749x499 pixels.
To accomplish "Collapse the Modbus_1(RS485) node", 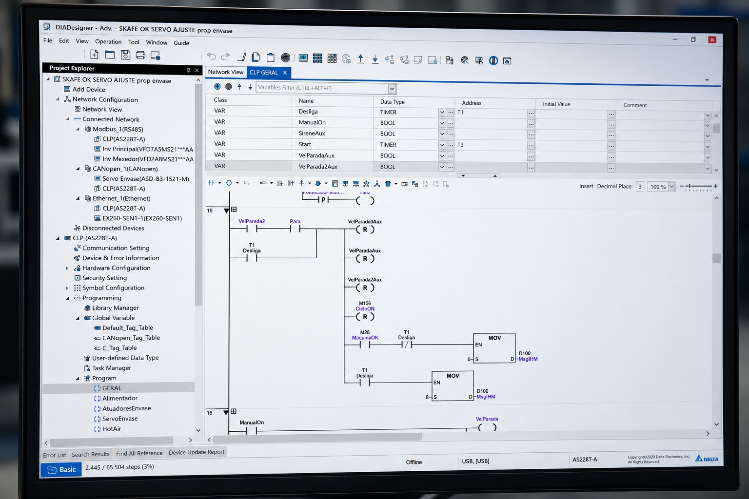I will point(78,129).
